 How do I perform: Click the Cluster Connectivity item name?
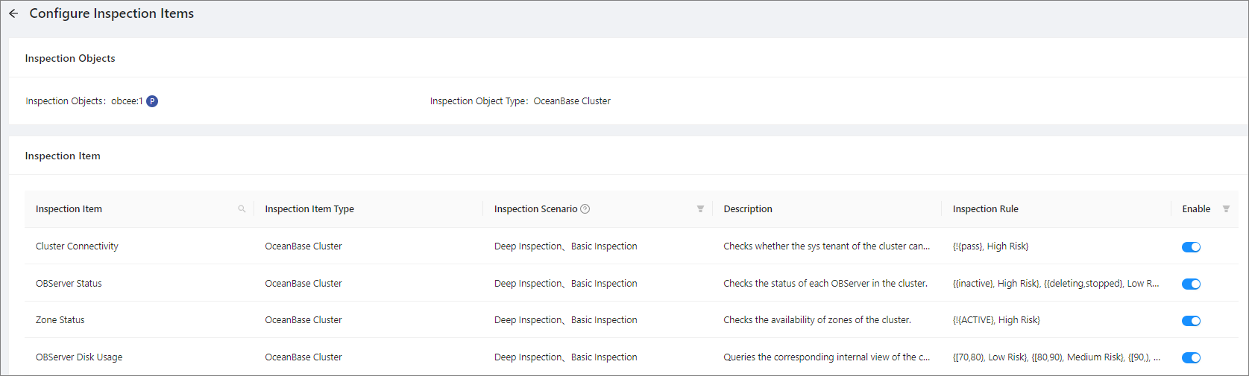77,246
